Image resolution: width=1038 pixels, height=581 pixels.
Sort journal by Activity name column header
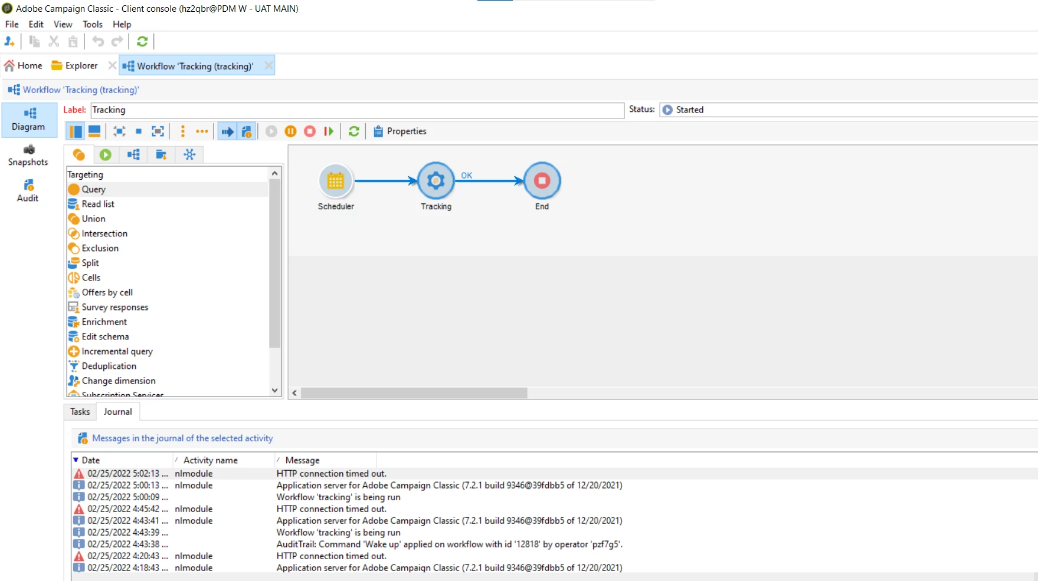224,460
